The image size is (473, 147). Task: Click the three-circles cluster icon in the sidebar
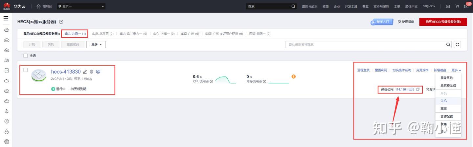6,132
